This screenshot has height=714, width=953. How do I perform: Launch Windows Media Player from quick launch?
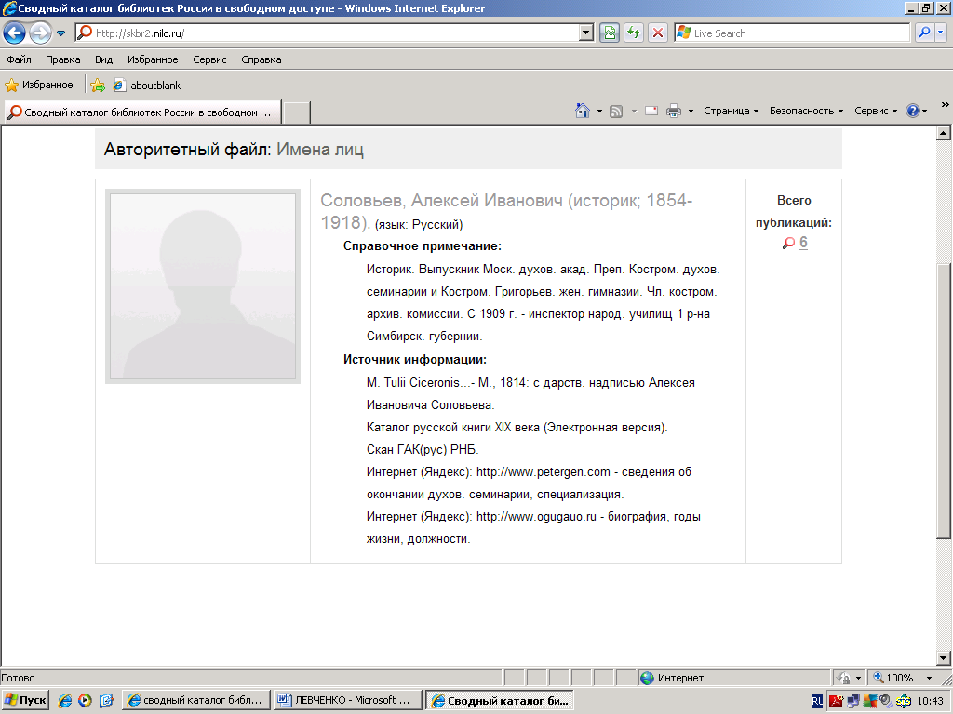coord(85,701)
